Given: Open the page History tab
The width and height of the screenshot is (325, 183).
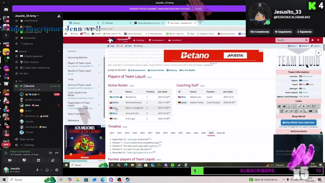Looking at the screenshot, I should tap(138, 46).
